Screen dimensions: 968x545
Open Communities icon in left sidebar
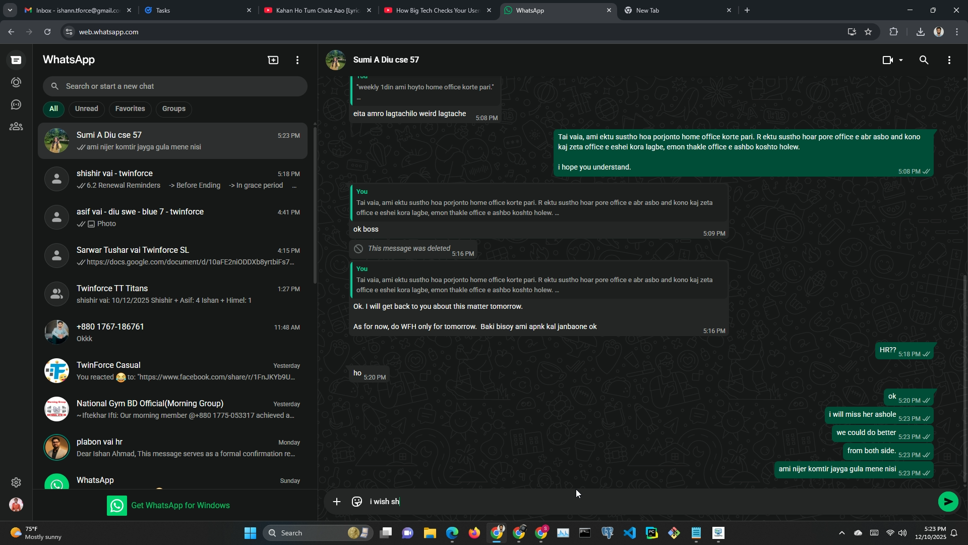tap(16, 127)
